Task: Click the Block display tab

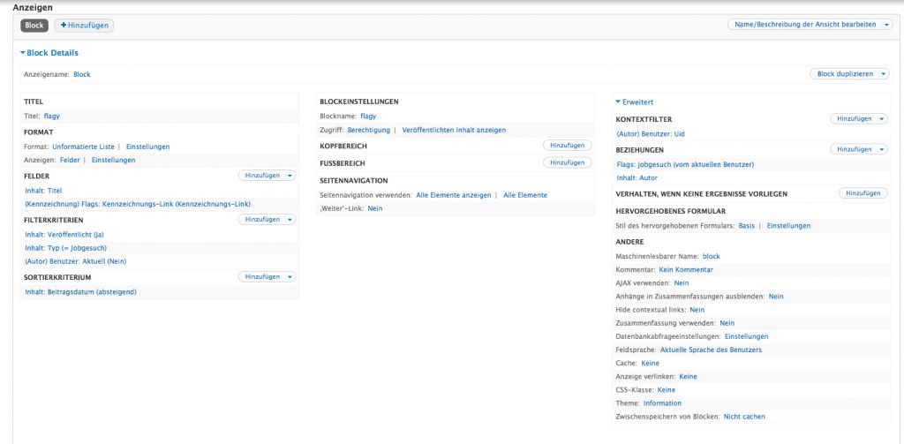Action: [34, 26]
